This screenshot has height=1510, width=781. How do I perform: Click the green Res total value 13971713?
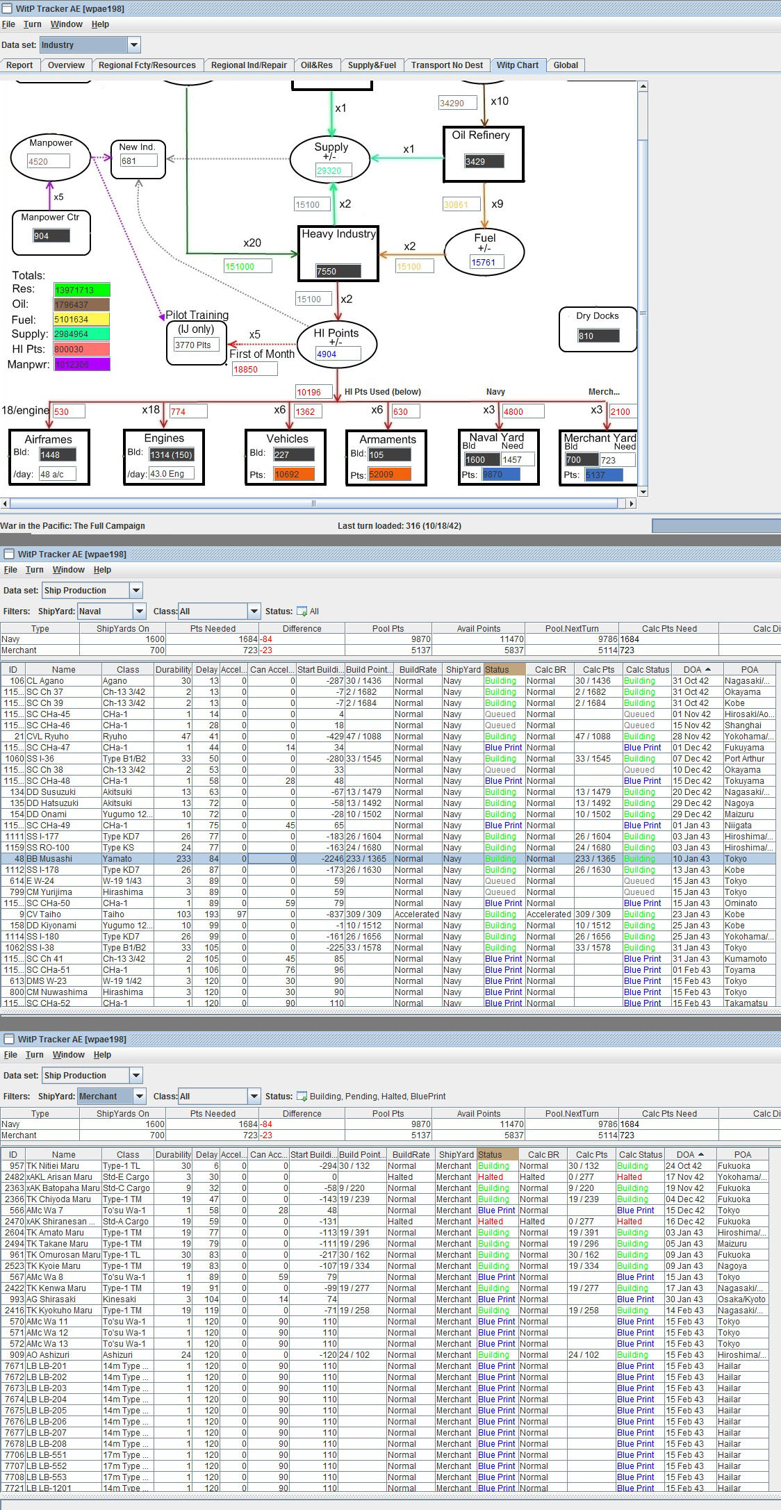click(82, 290)
